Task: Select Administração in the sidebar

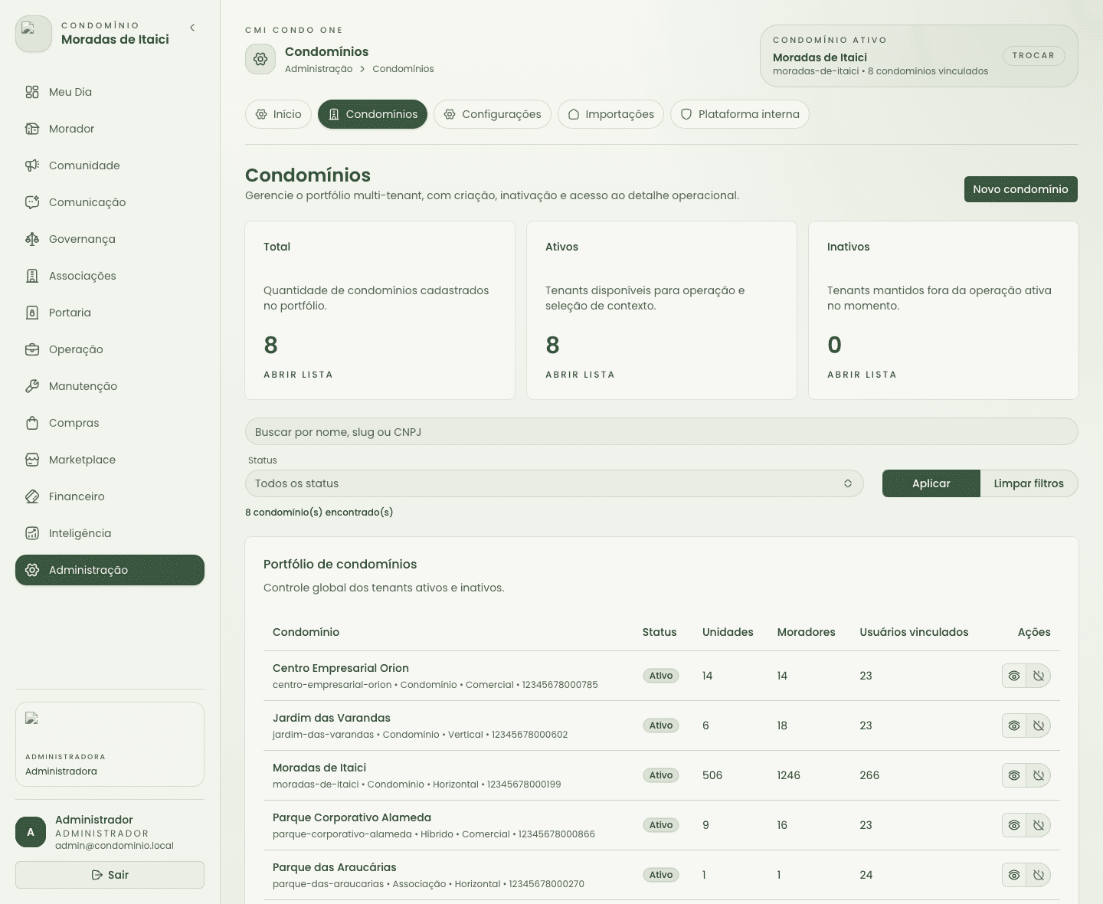Action: click(x=110, y=570)
